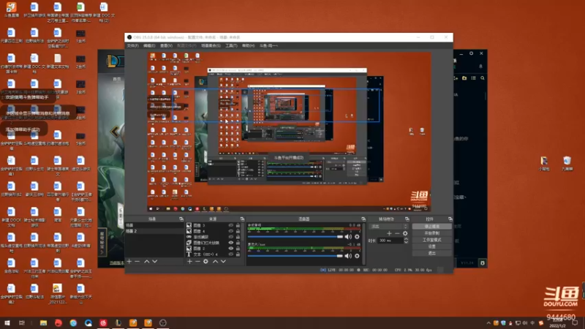Open Task View on the taskbar
This screenshot has width=585, height=329.
pyautogui.click(x=22, y=322)
